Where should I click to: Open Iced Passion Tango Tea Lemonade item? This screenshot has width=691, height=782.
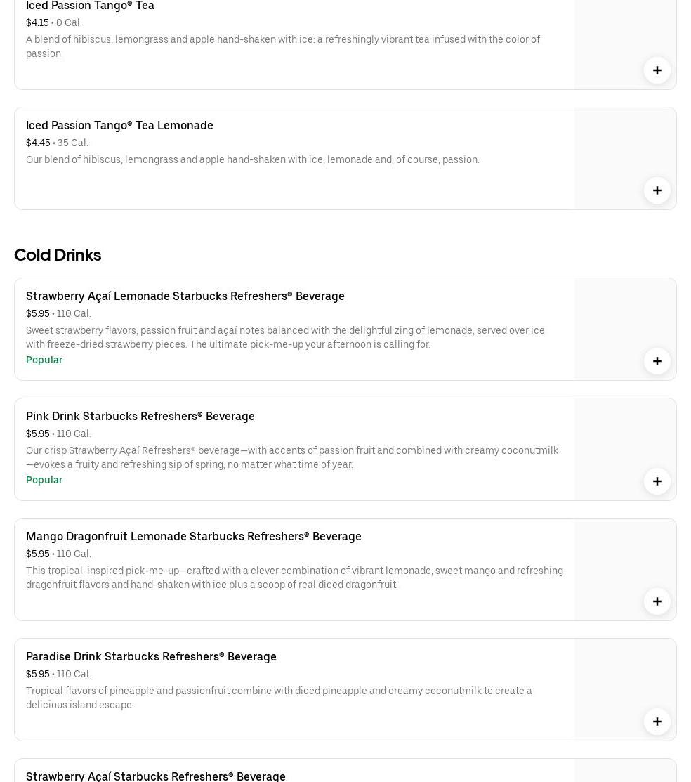point(119,125)
